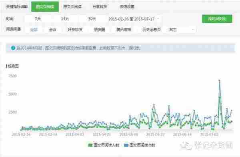Filter reading source by 历史消息页

tap(152, 30)
